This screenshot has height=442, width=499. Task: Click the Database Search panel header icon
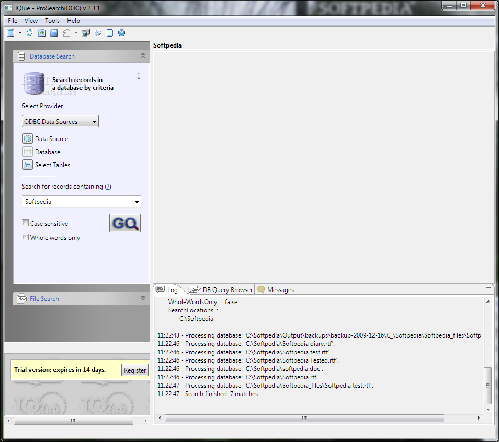[21, 56]
